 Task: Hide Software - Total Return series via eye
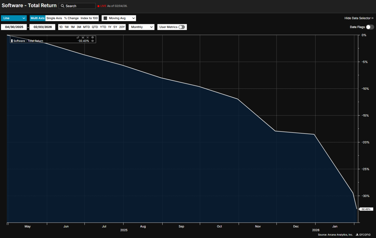tap(93, 41)
